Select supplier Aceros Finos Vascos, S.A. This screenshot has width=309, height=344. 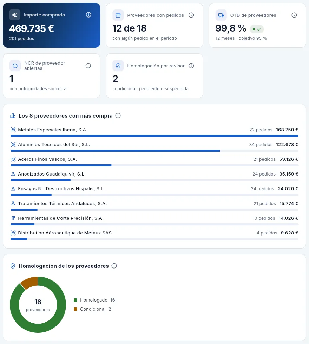47,159
